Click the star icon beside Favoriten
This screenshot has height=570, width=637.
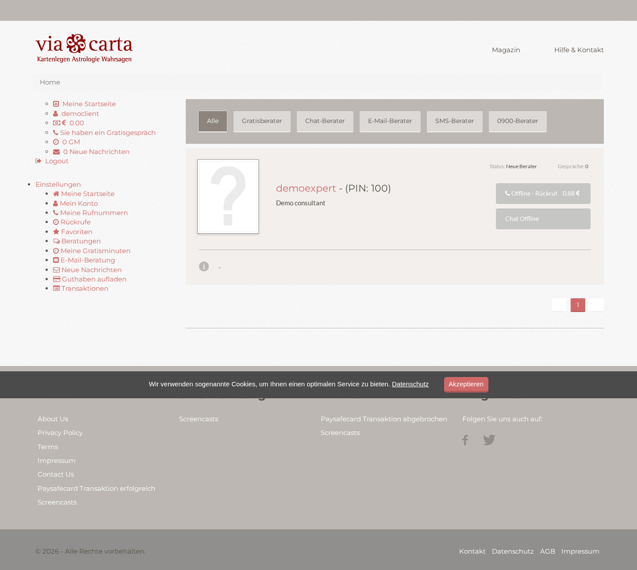point(56,232)
